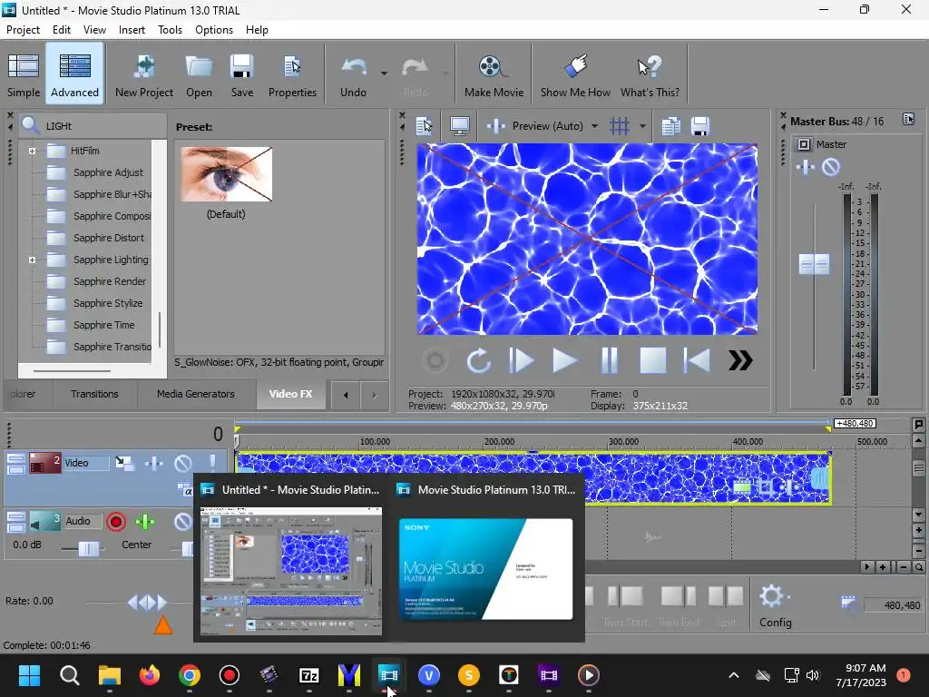929x697 pixels.
Task: Open timeline Config settings
Action: pyautogui.click(x=776, y=605)
